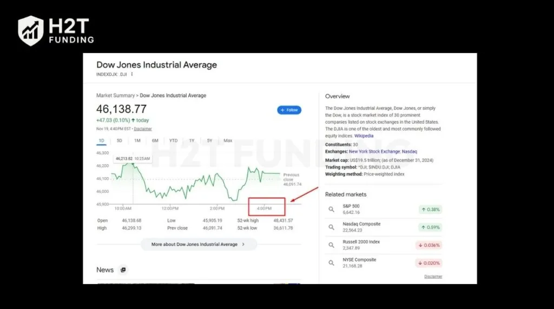
Task: Select the 1D chart range tab
Action: click(x=101, y=141)
